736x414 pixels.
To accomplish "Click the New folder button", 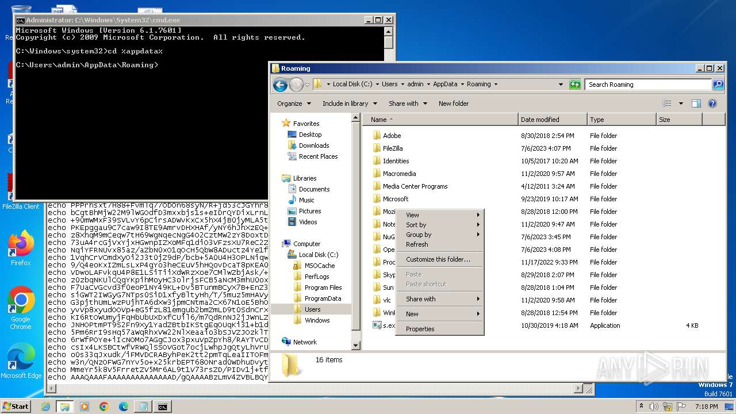I will pyautogui.click(x=454, y=103).
